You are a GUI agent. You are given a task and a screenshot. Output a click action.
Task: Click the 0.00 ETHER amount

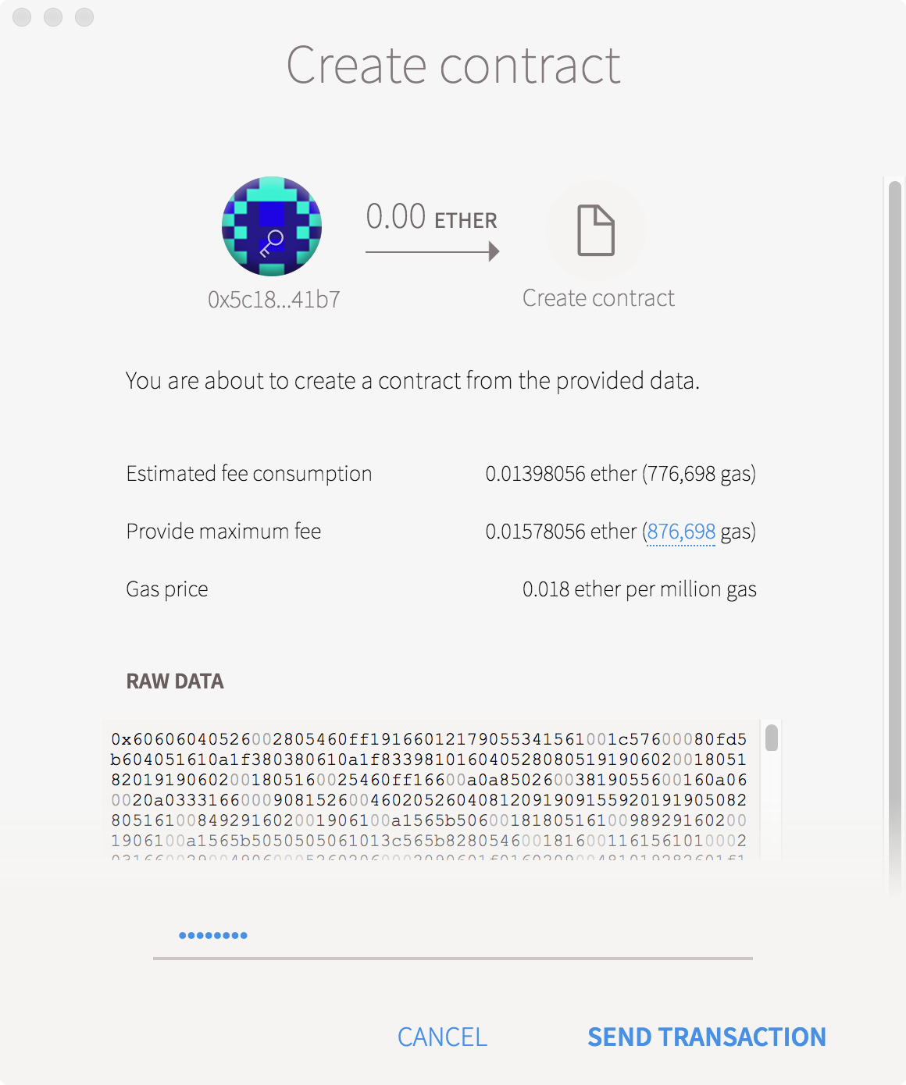click(431, 217)
